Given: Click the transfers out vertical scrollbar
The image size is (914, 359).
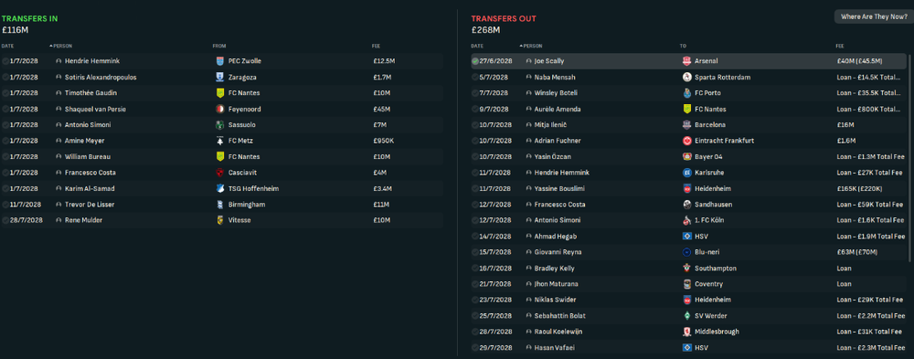Looking at the screenshot, I should pyautogui.click(x=910, y=157).
